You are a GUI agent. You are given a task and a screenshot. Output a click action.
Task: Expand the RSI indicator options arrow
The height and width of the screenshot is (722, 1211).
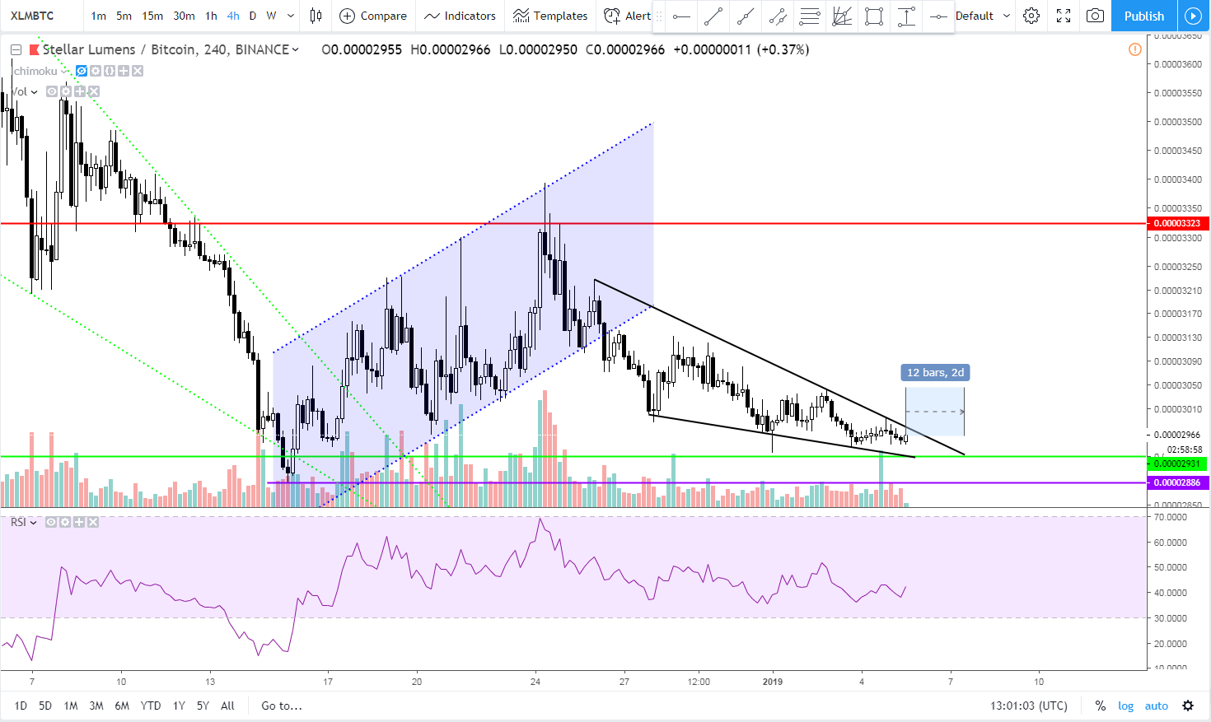tap(33, 522)
